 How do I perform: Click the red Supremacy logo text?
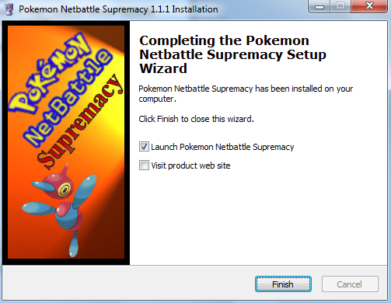tap(80, 122)
